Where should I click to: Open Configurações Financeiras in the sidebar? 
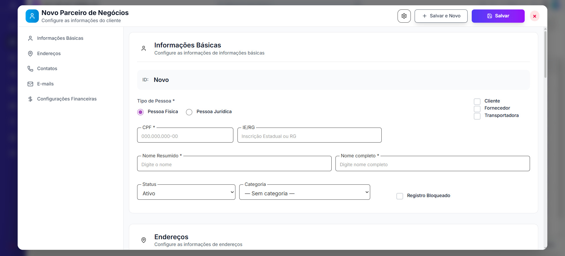click(67, 99)
